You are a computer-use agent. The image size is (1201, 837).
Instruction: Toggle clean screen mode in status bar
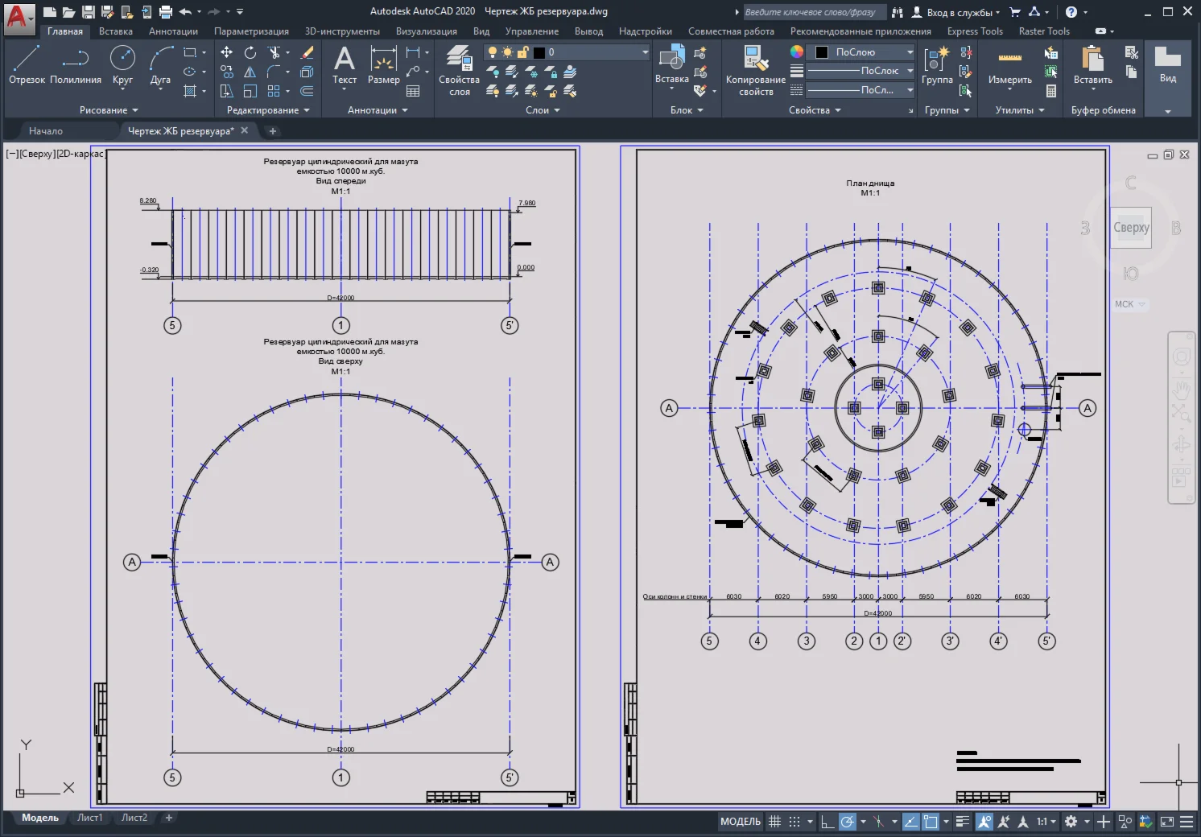(x=1166, y=822)
